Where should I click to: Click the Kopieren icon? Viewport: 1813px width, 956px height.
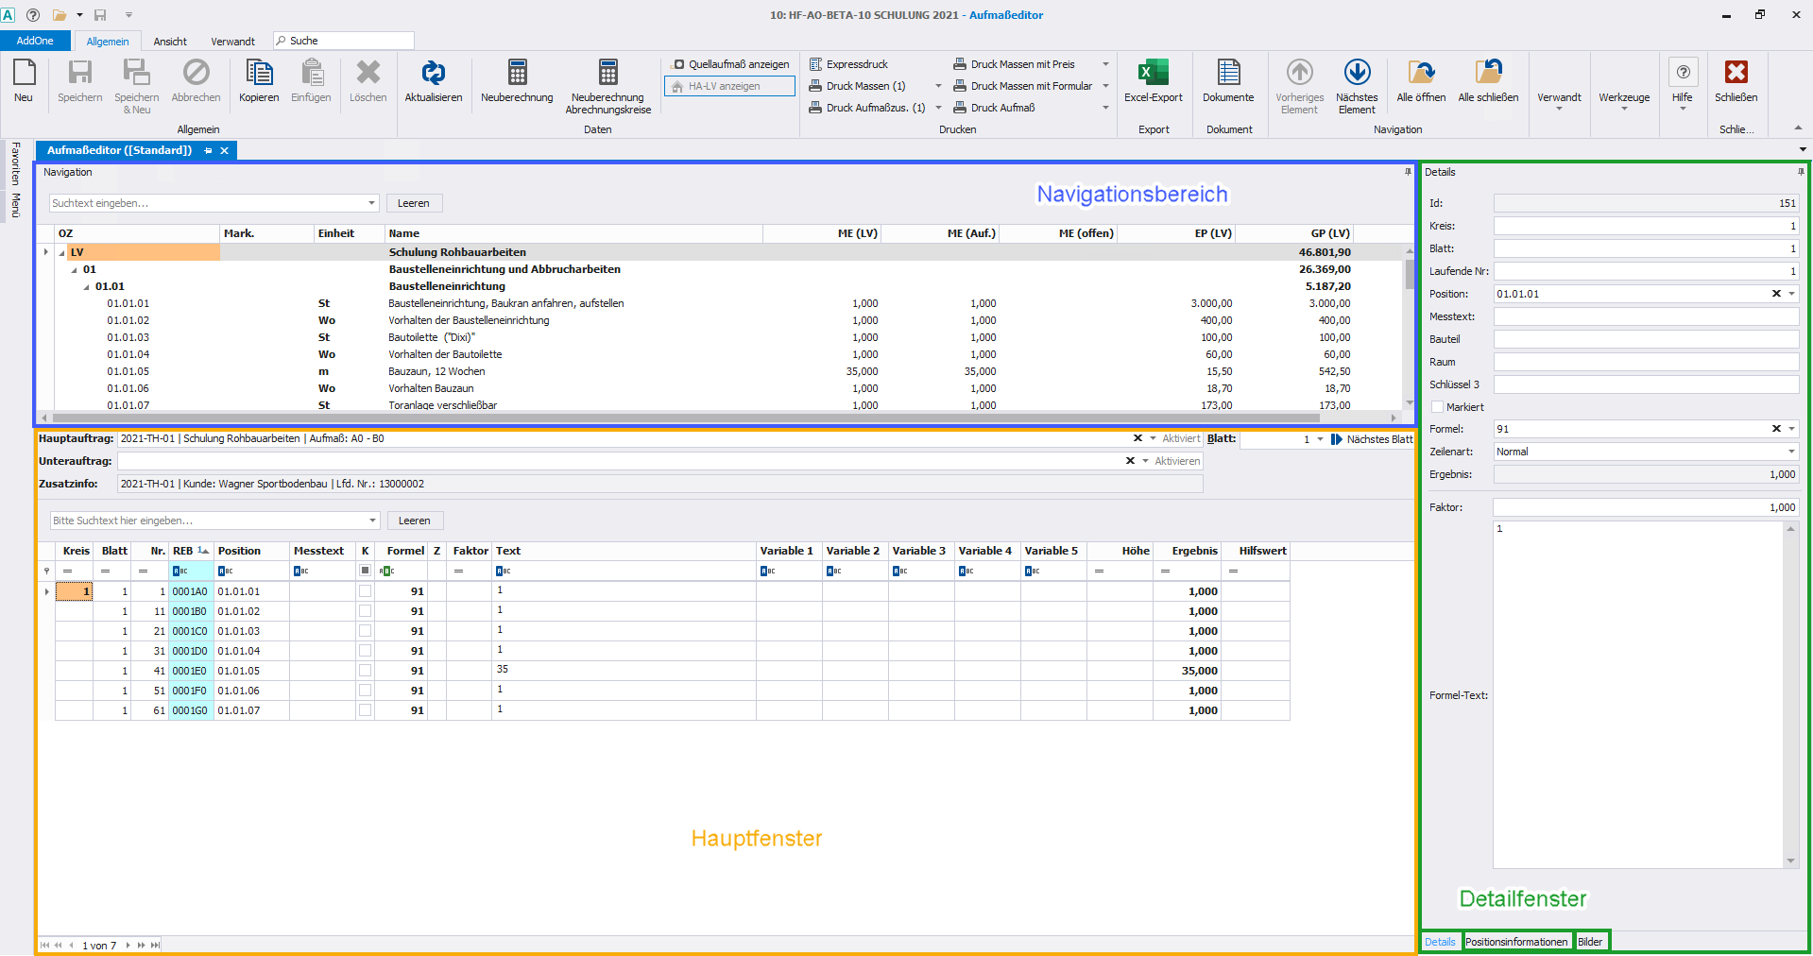coord(259,73)
